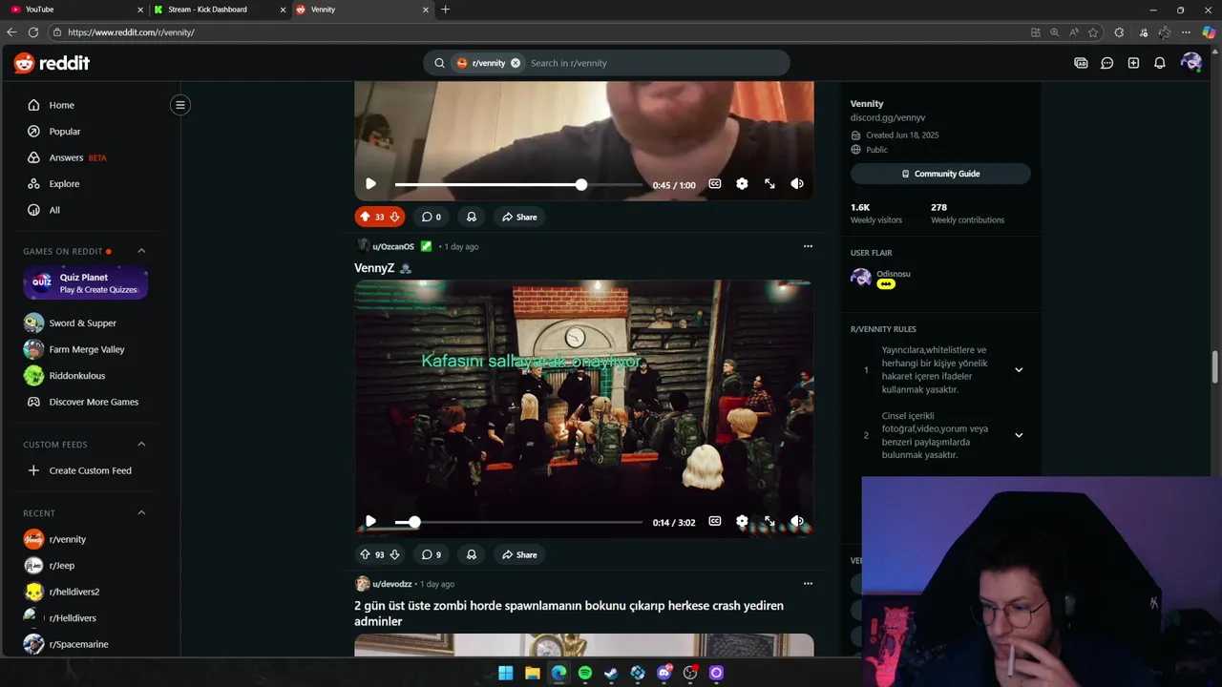Open the Reddit chat icon
1222x687 pixels.
coord(1106,63)
